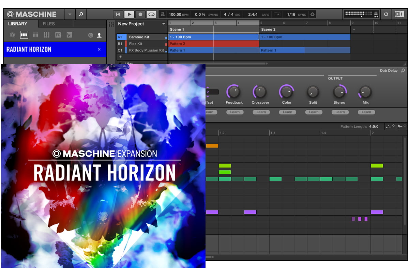This screenshot has width=409, height=272.
Task: Click the MASCHINE logo in the header
Action: [32, 14]
